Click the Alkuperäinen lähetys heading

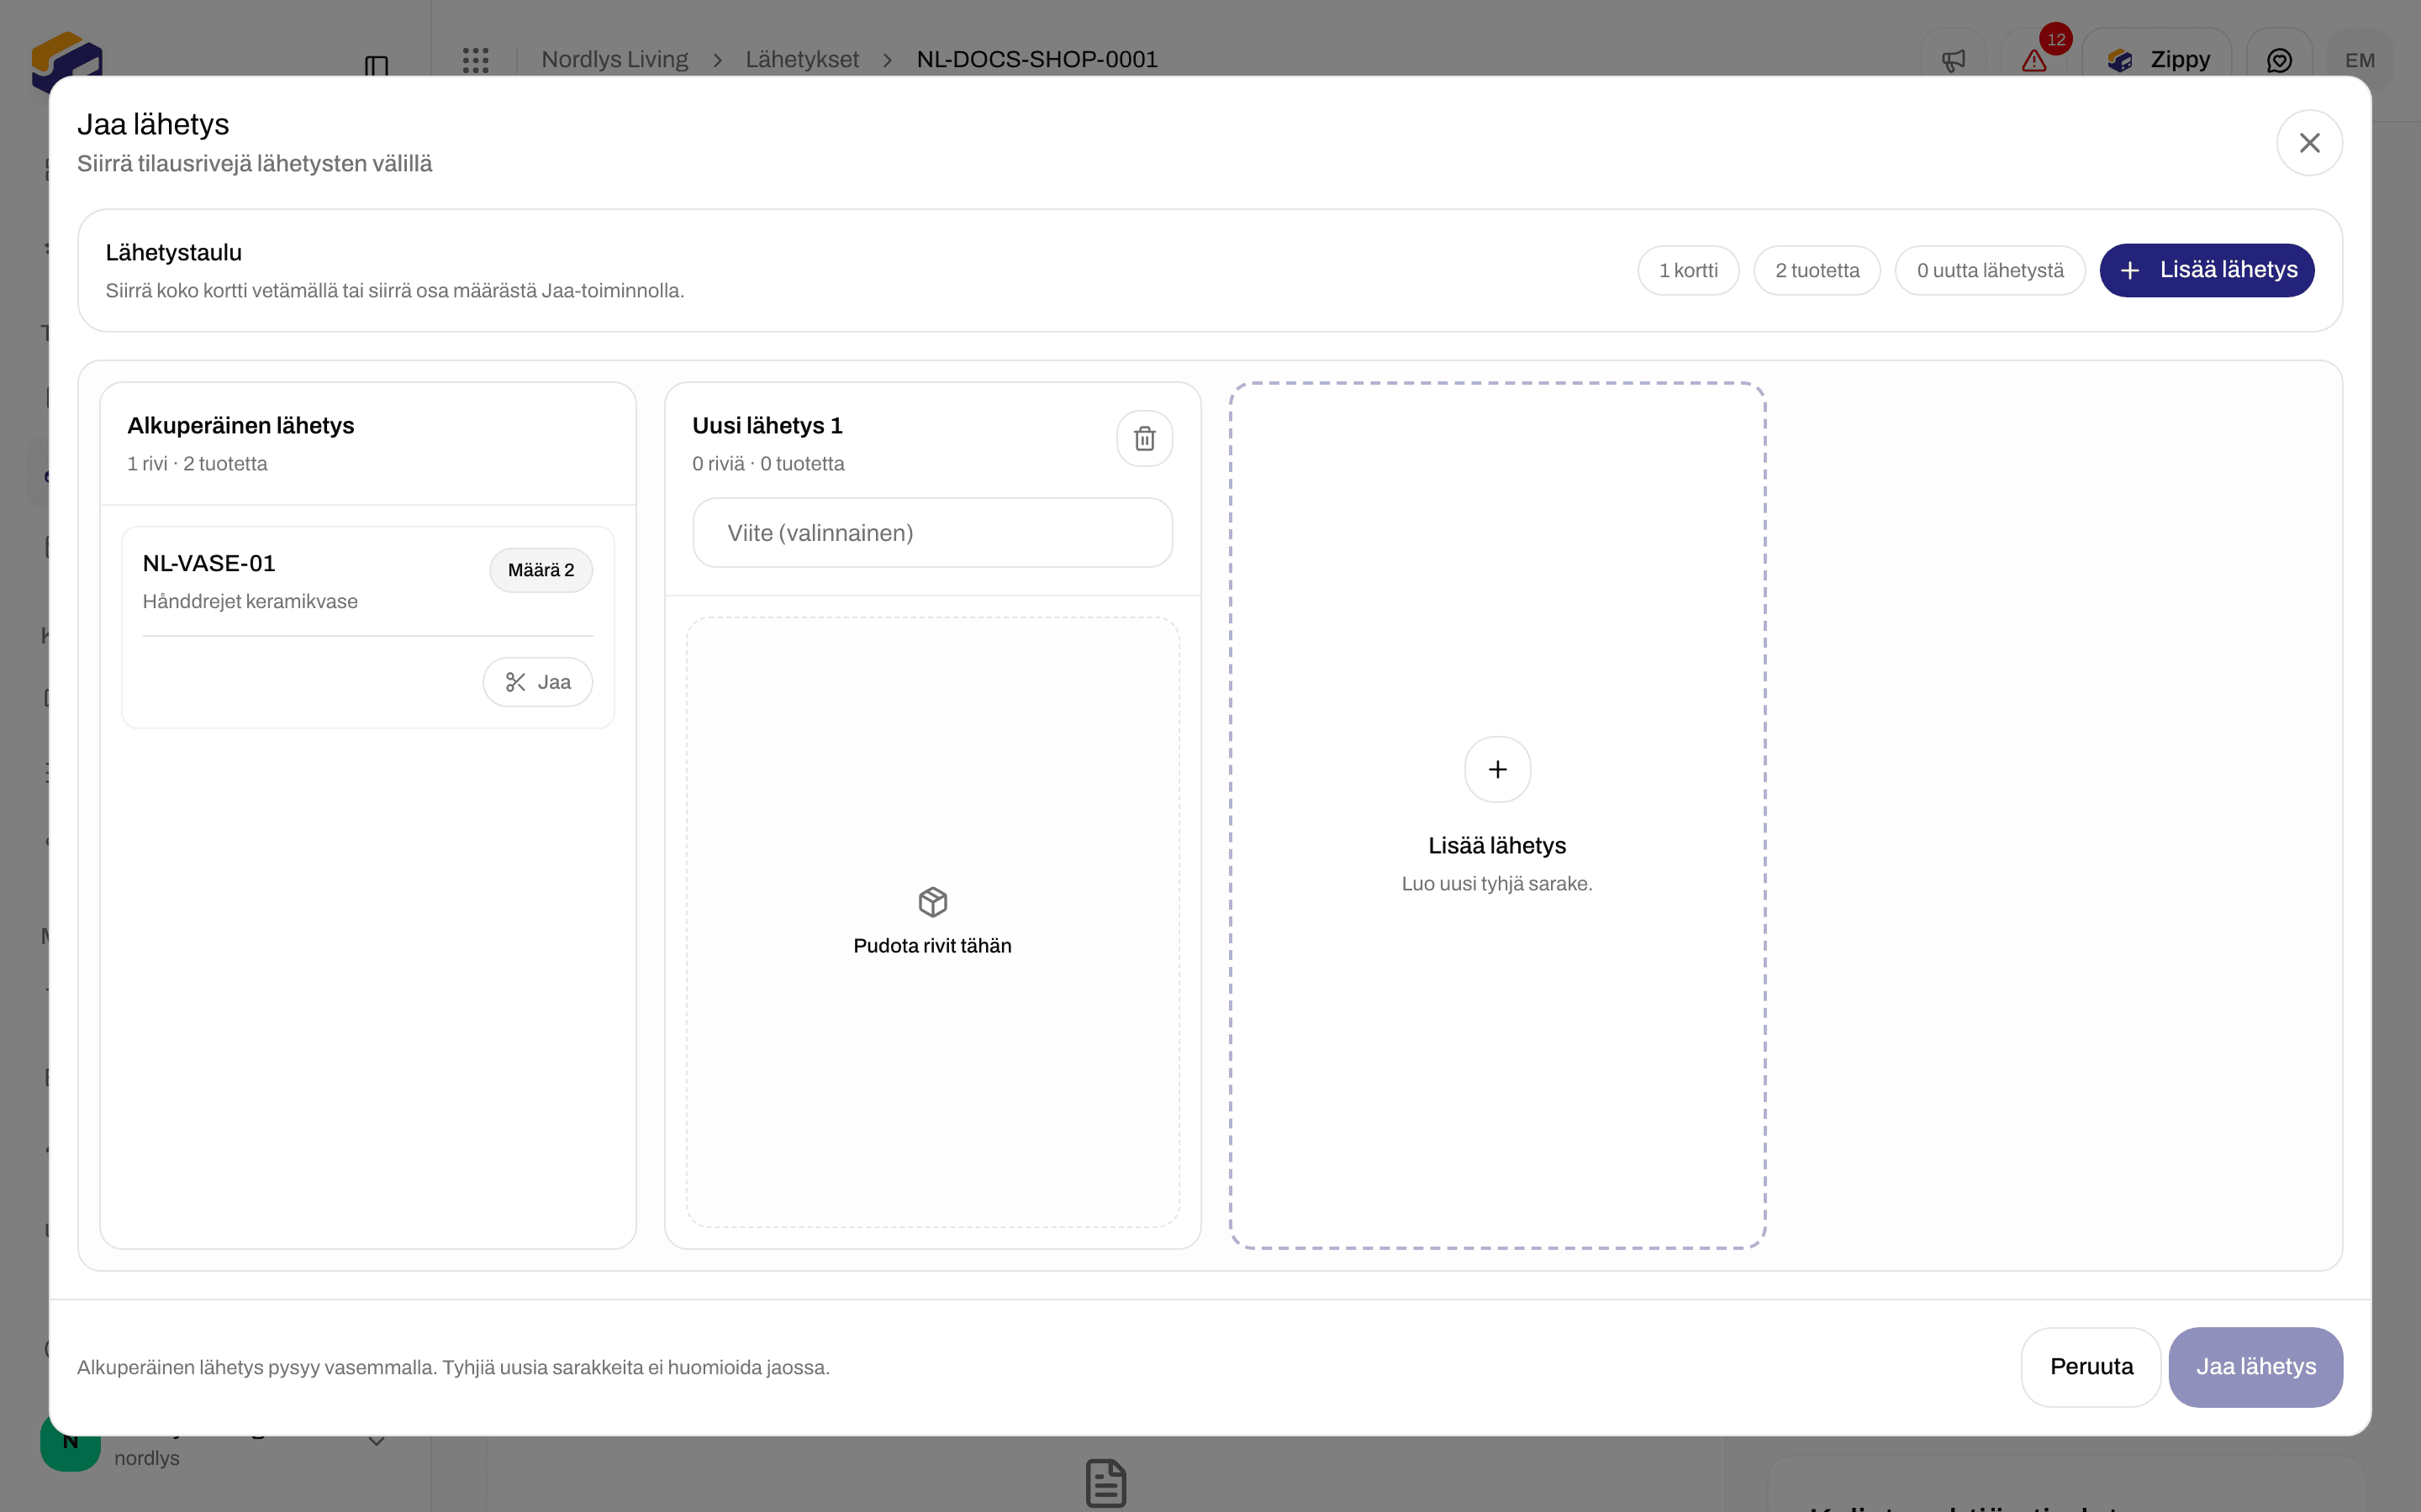coord(241,426)
